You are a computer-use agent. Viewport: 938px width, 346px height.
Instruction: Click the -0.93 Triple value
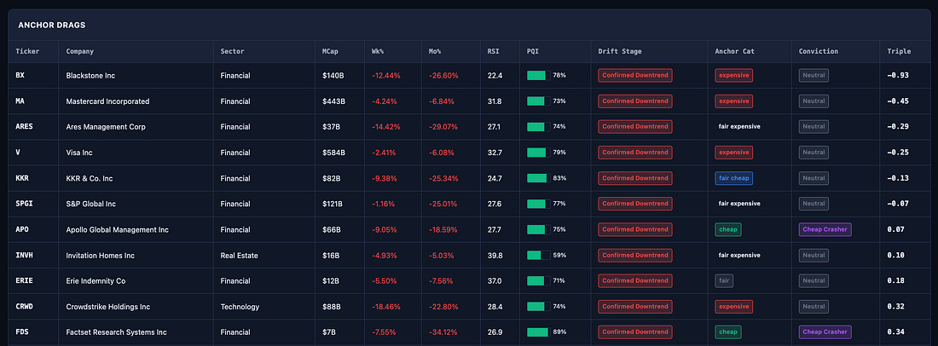(898, 76)
